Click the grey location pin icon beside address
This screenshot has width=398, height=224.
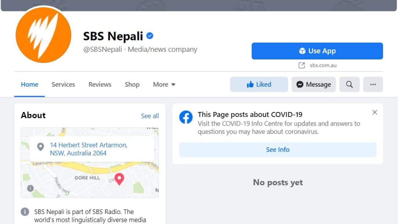click(x=40, y=147)
